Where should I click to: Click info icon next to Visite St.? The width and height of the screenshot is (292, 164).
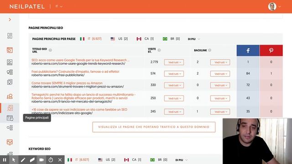click(x=159, y=50)
